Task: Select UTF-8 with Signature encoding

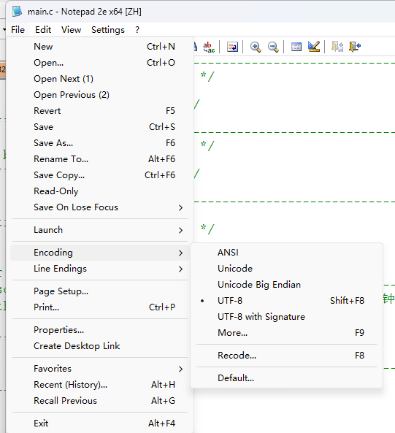Action: click(286, 316)
